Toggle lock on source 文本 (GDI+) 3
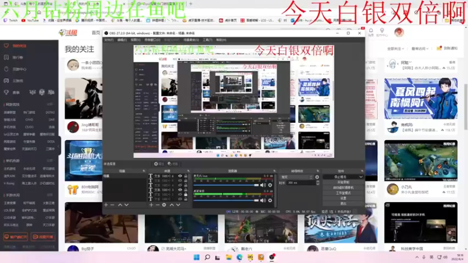 [185, 189]
